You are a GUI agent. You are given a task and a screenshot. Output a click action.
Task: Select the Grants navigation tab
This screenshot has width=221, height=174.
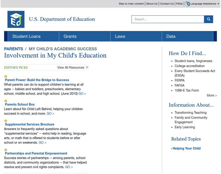pyautogui.click(x=70, y=36)
